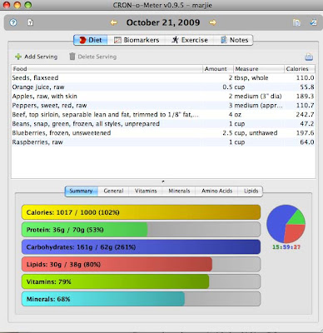Select the 'Beef, top sirloin' row

(163, 115)
